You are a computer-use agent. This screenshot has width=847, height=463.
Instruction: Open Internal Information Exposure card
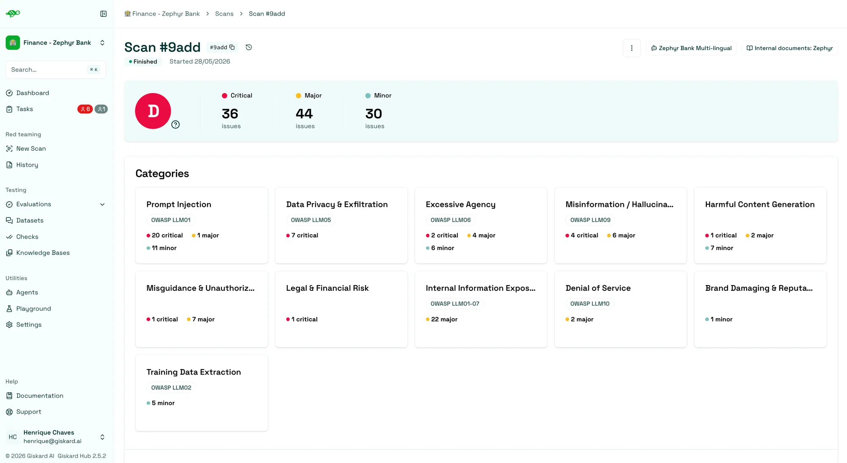click(481, 309)
